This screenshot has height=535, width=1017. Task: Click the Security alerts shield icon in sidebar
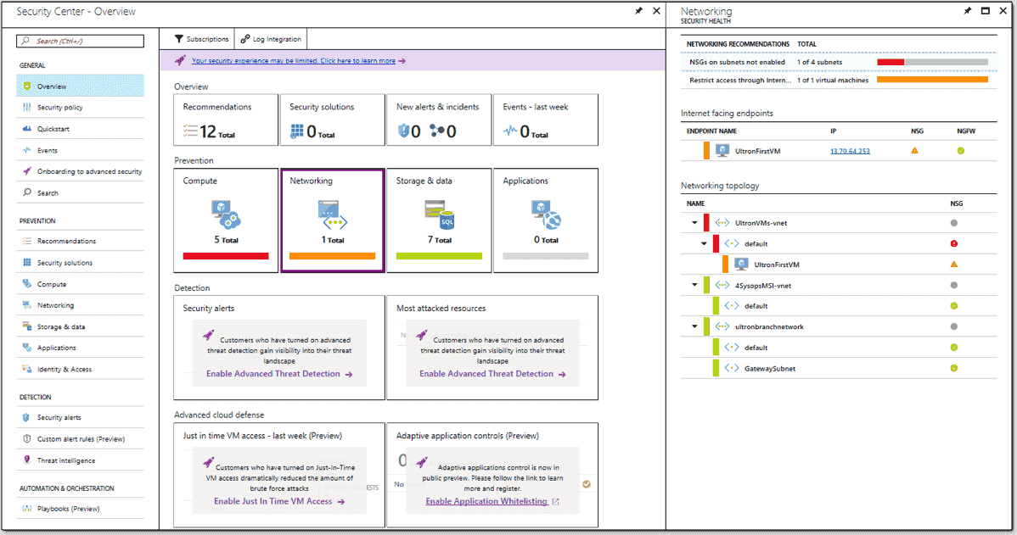pyautogui.click(x=26, y=417)
